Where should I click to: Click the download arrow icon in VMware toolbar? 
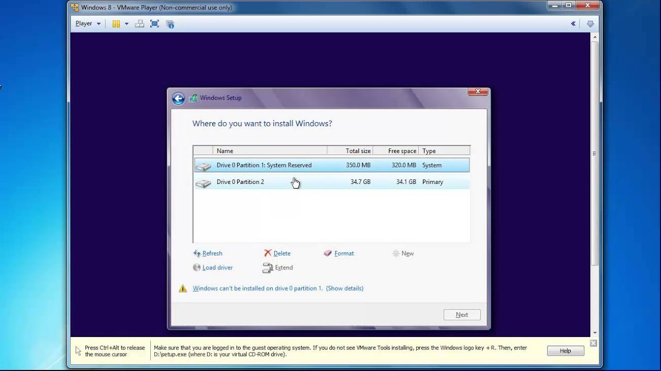point(590,24)
